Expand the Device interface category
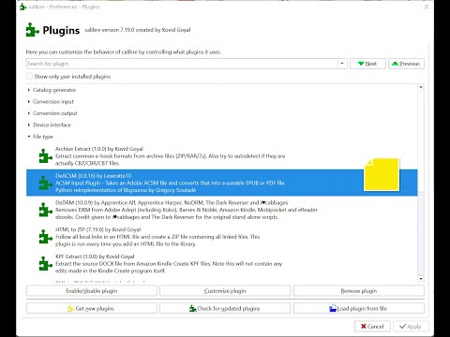The image size is (450, 337). click(x=29, y=125)
